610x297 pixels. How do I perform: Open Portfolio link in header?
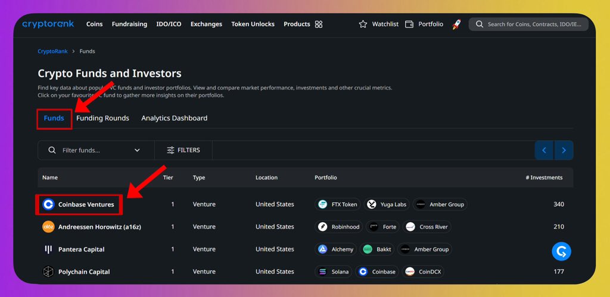pos(431,24)
